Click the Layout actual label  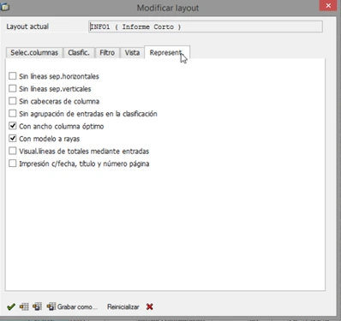click(x=27, y=27)
